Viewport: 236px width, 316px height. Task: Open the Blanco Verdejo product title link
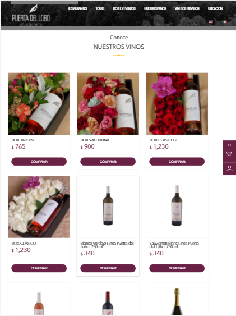(x=107, y=245)
